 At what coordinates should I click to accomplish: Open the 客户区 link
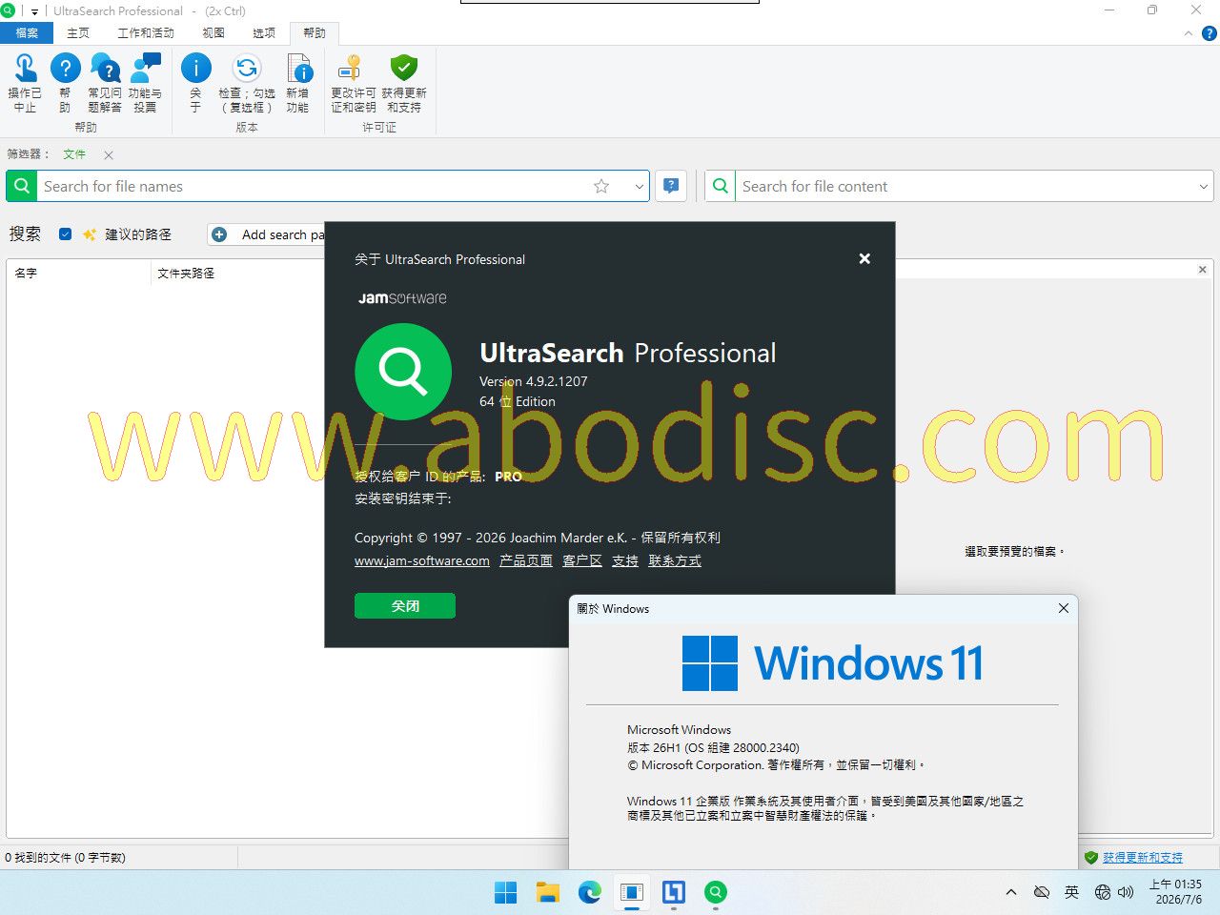pos(582,560)
